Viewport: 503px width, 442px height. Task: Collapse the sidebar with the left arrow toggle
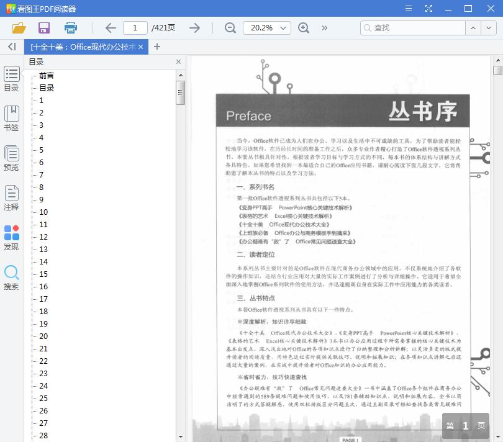click(12, 47)
